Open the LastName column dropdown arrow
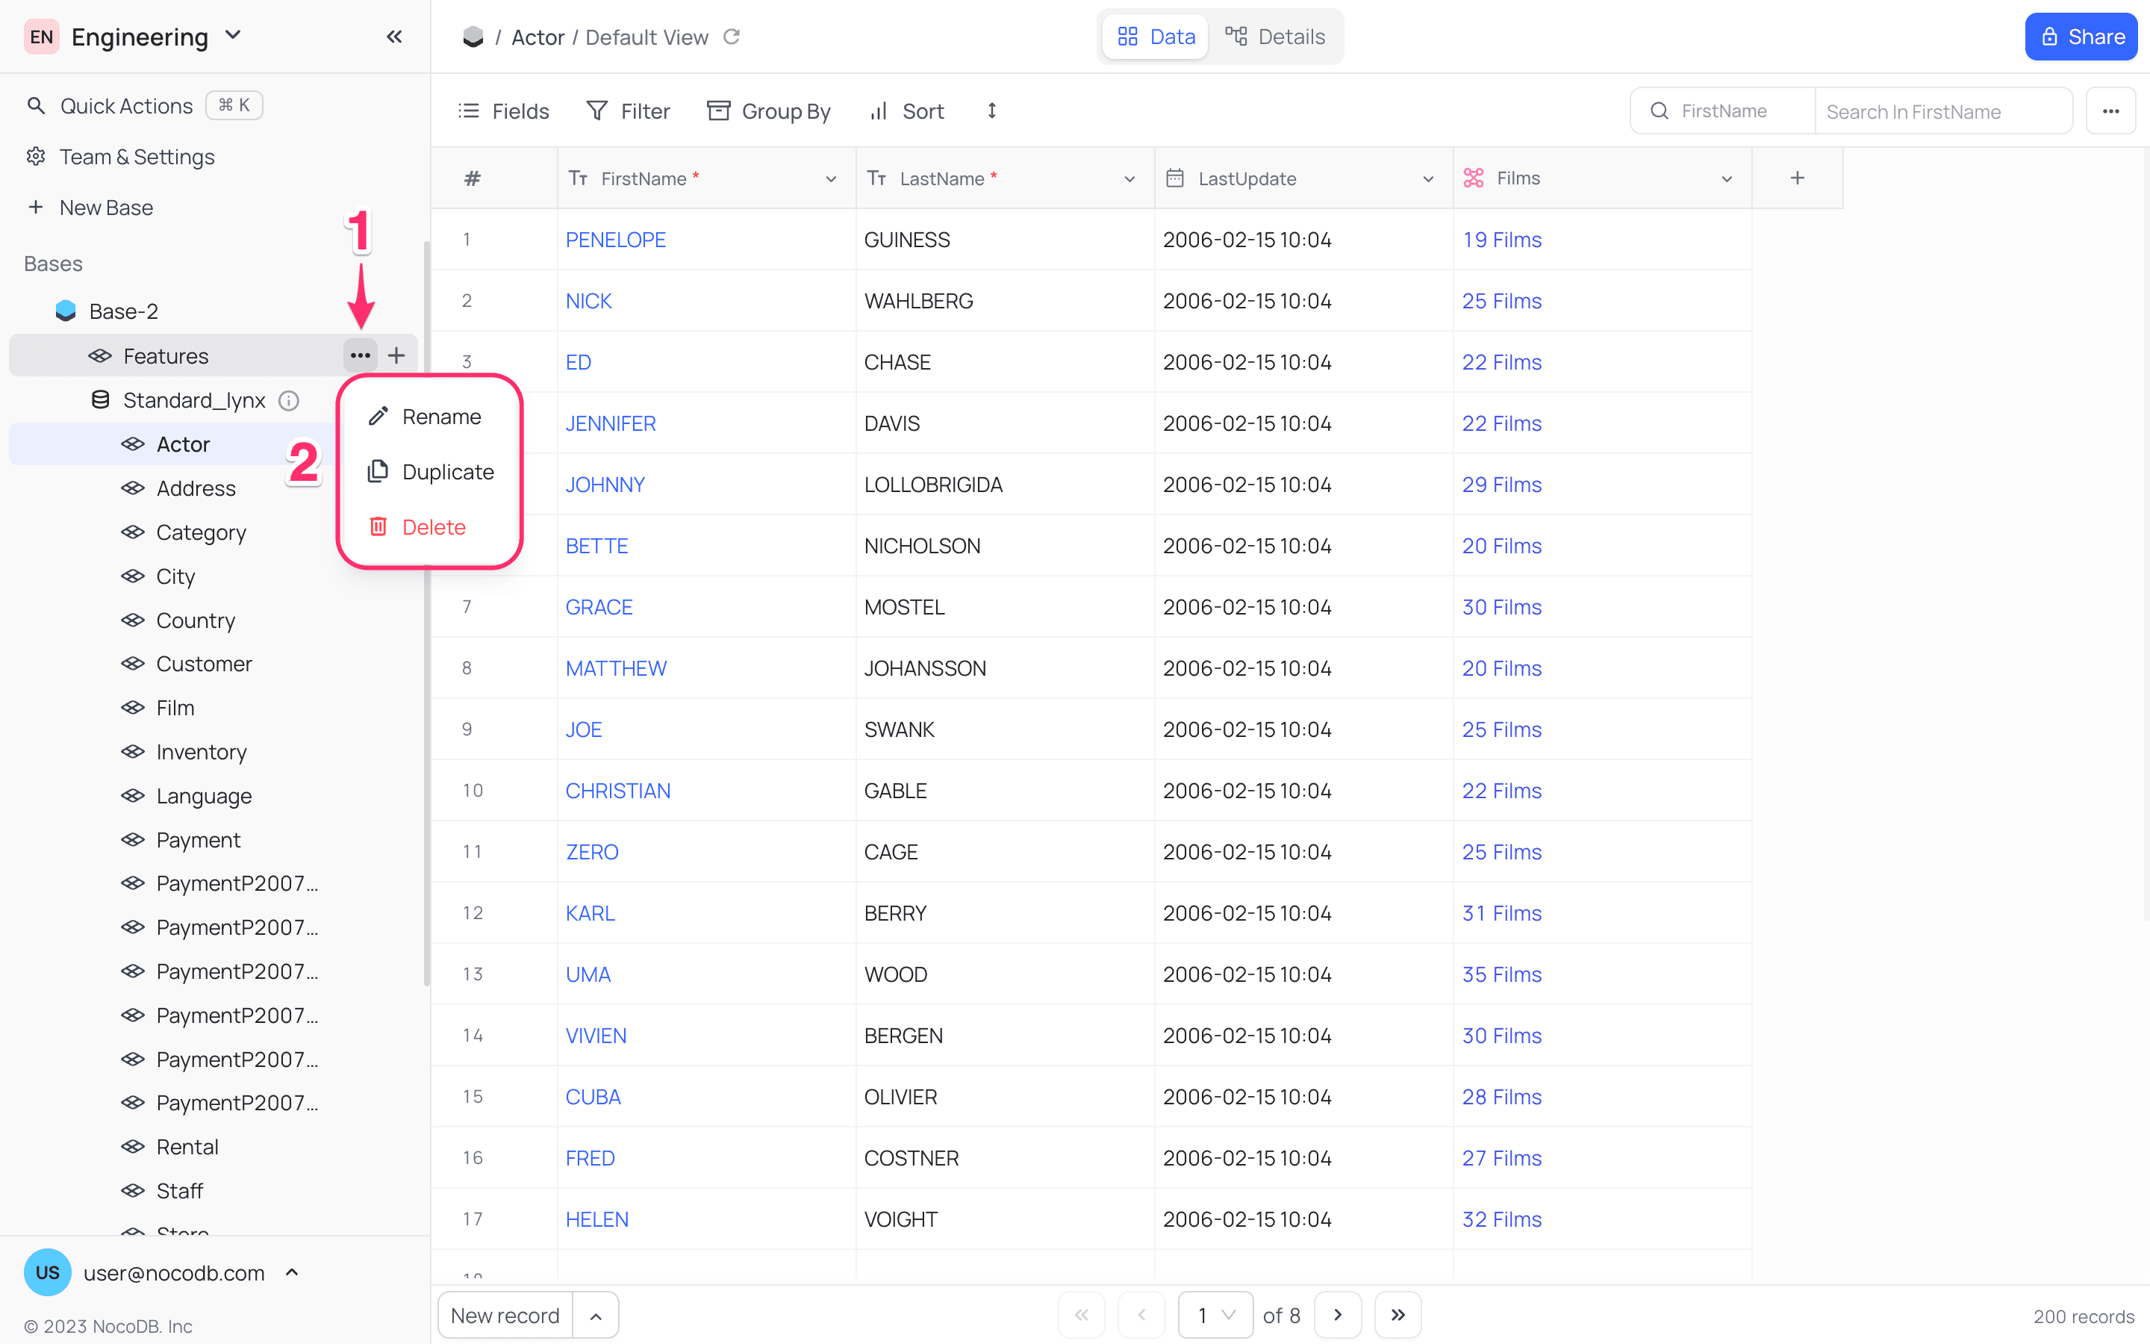Screen dimensions: 2150x1344 coord(1129,178)
